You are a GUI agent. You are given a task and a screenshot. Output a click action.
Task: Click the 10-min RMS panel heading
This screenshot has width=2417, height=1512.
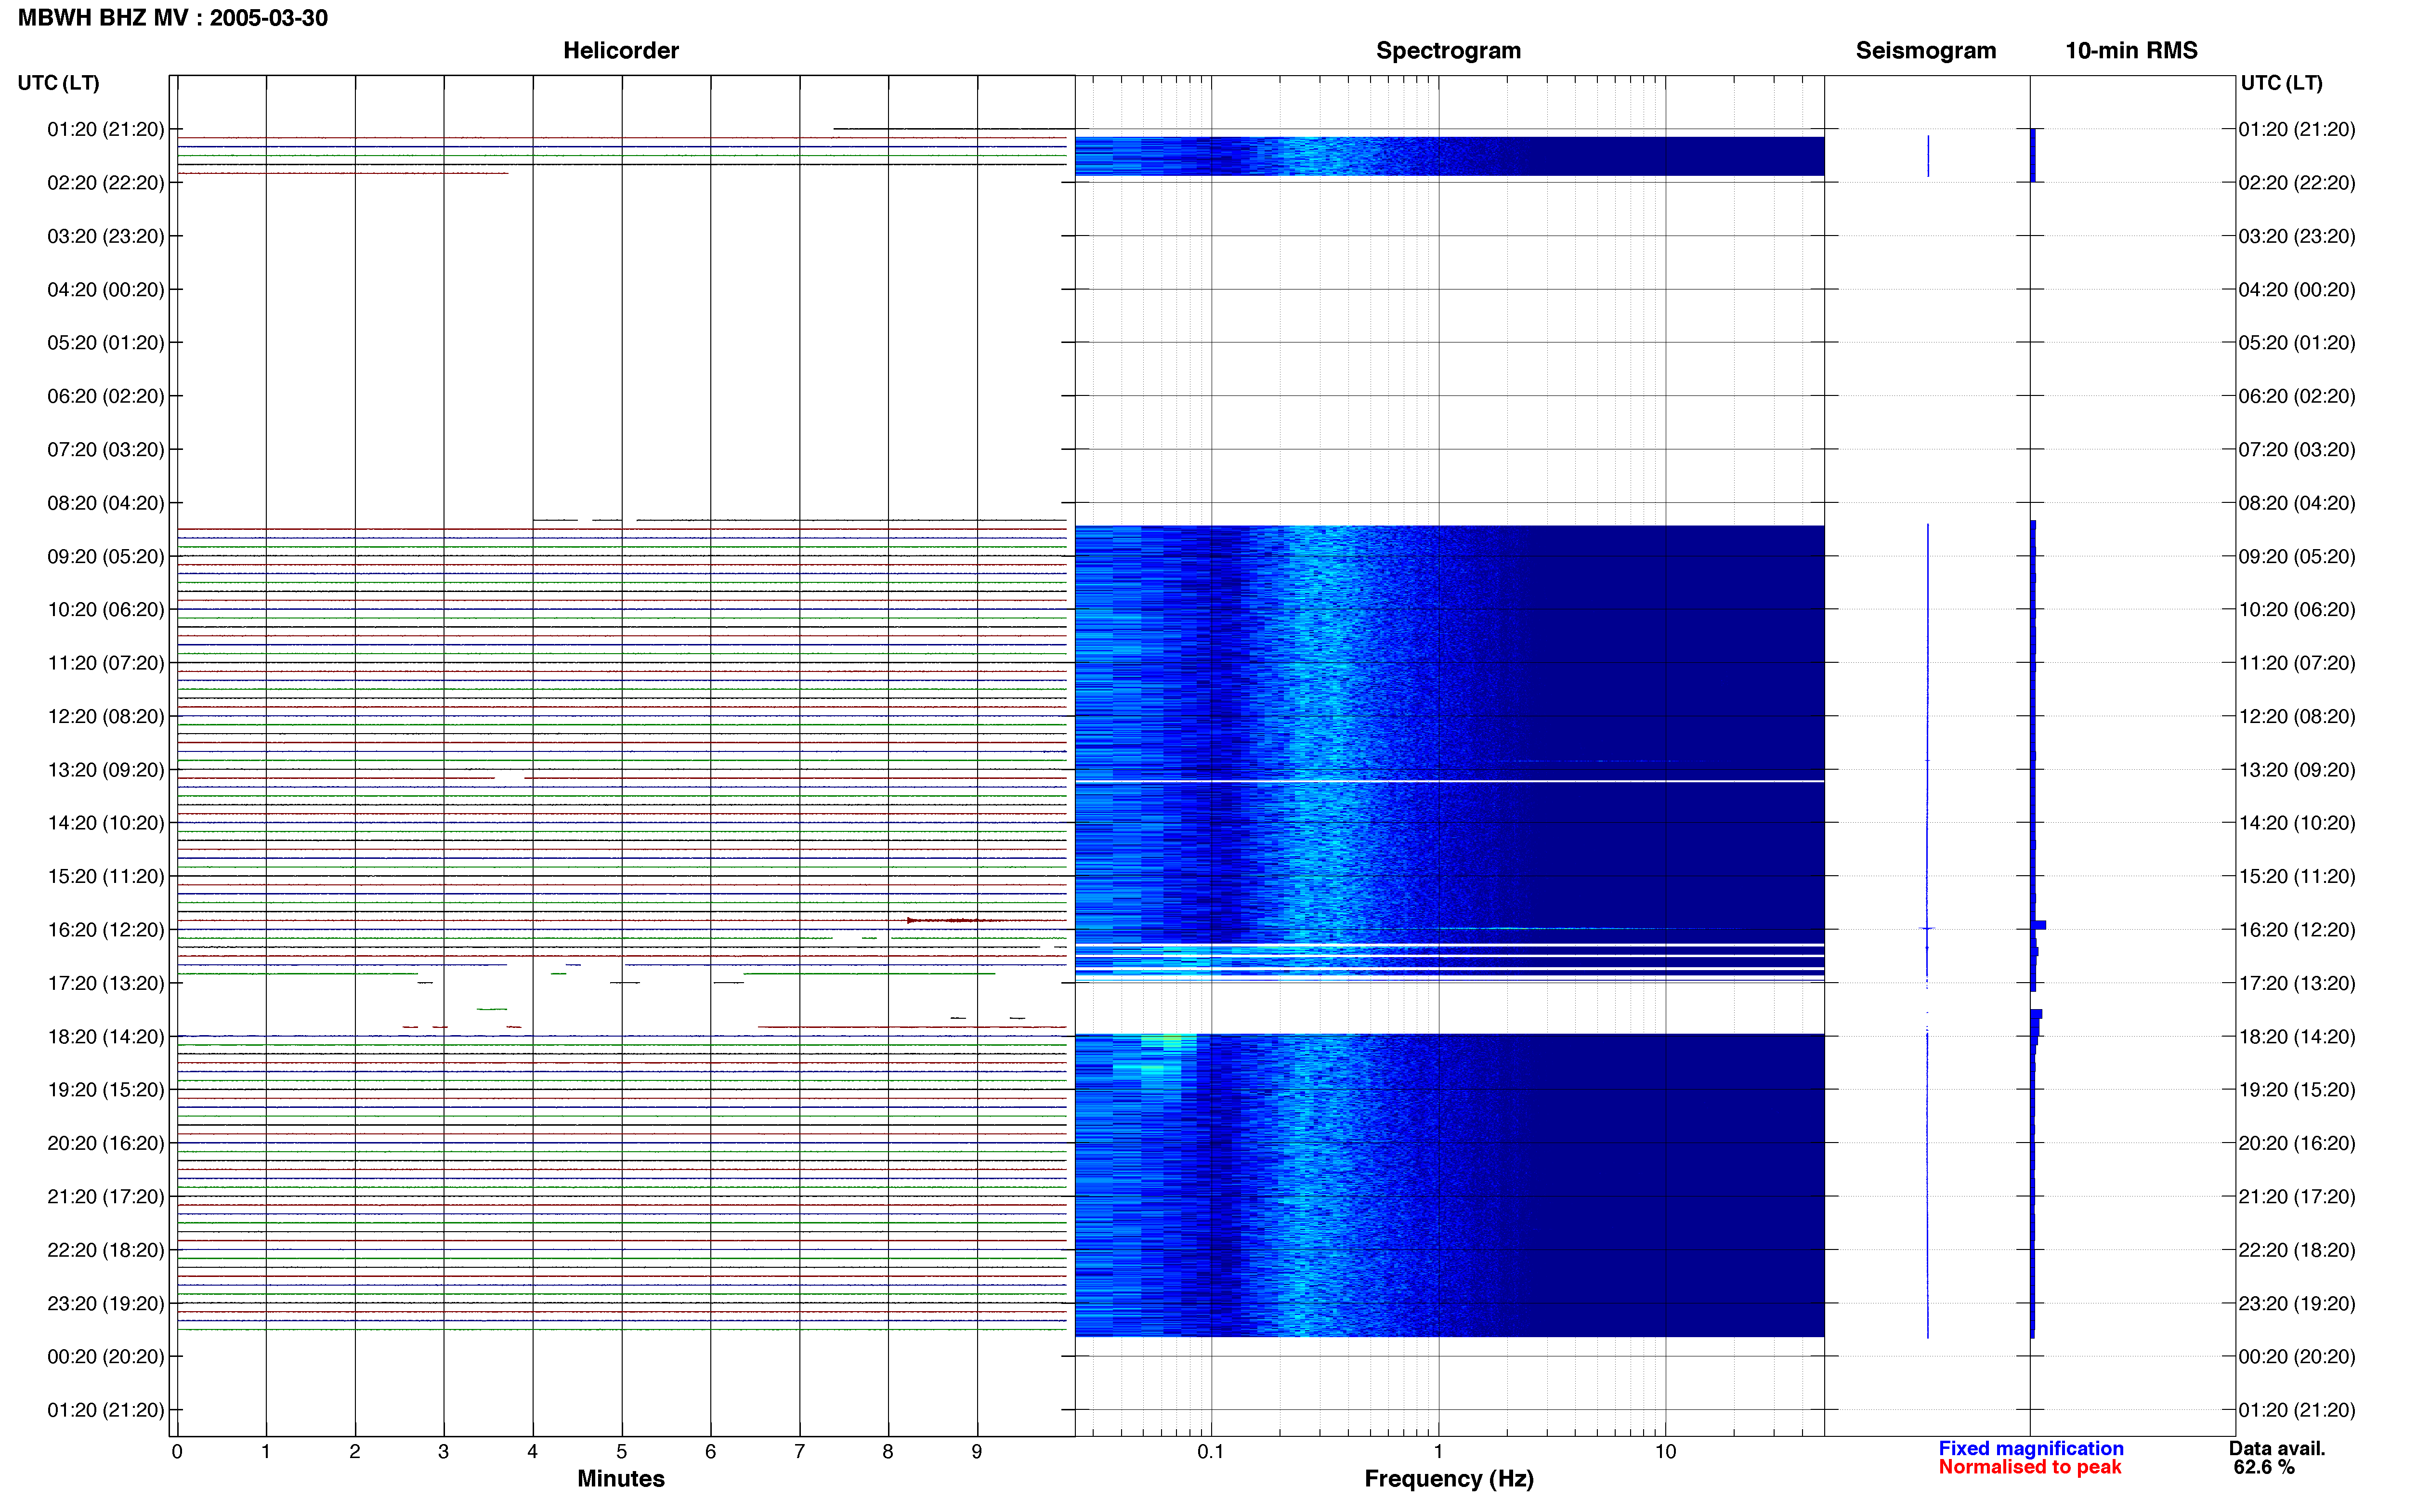(2131, 50)
